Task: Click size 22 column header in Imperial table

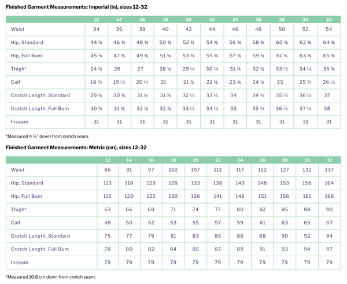Action: (x=211, y=19)
